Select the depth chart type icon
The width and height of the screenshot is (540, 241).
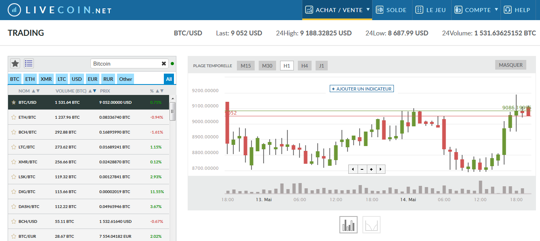point(371,225)
